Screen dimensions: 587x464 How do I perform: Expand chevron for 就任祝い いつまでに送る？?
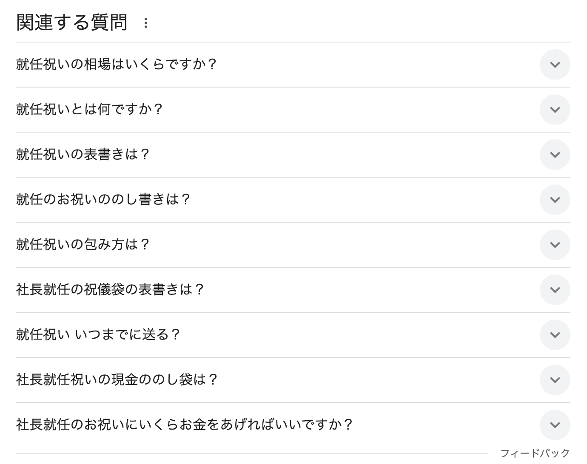pos(555,335)
